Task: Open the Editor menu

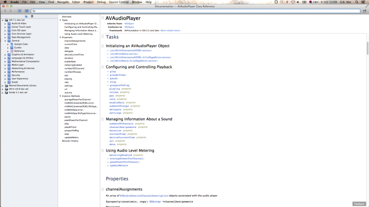Action: (x=76, y=2)
